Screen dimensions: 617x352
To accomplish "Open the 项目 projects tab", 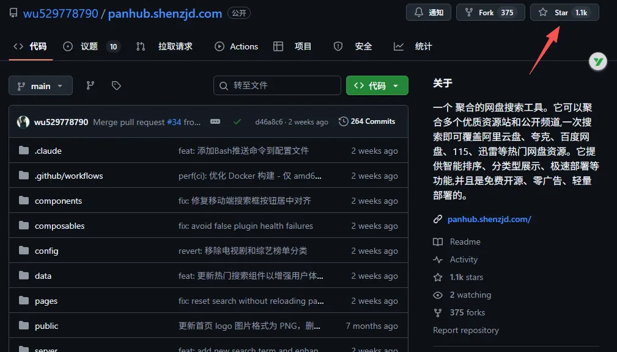I will (292, 47).
